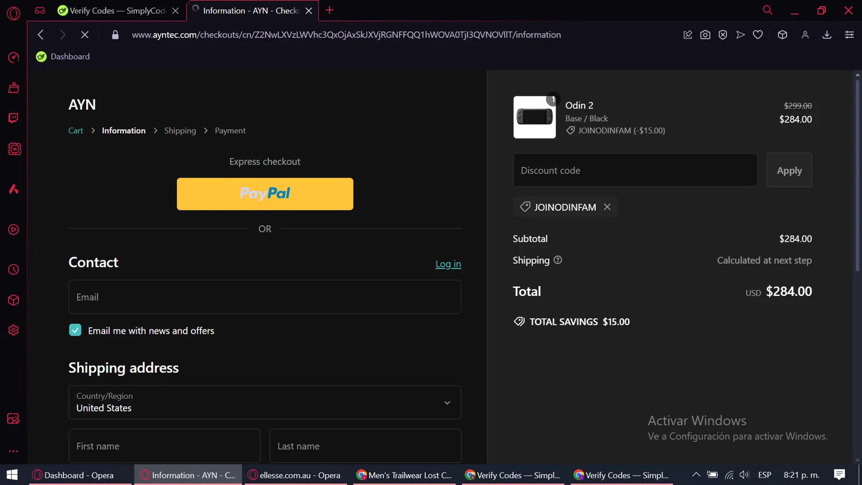
Task: Click the Log in link
Action: tap(448, 264)
